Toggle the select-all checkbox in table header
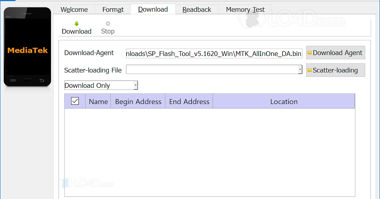 75,101
